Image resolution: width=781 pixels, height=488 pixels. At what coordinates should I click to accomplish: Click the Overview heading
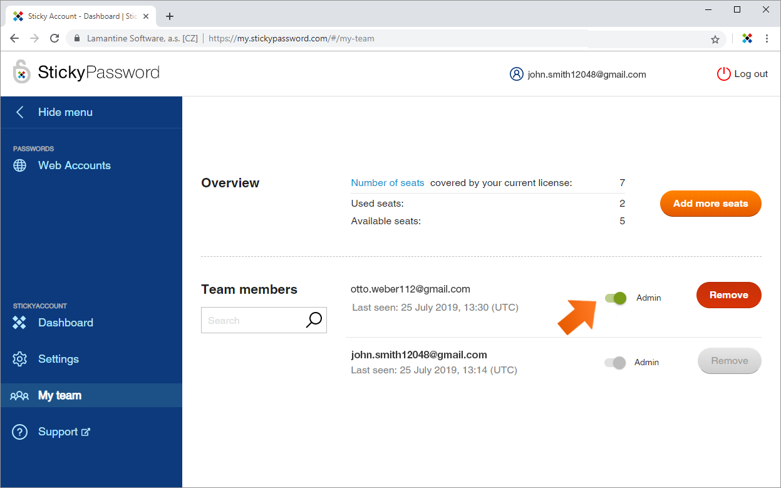[x=230, y=183]
